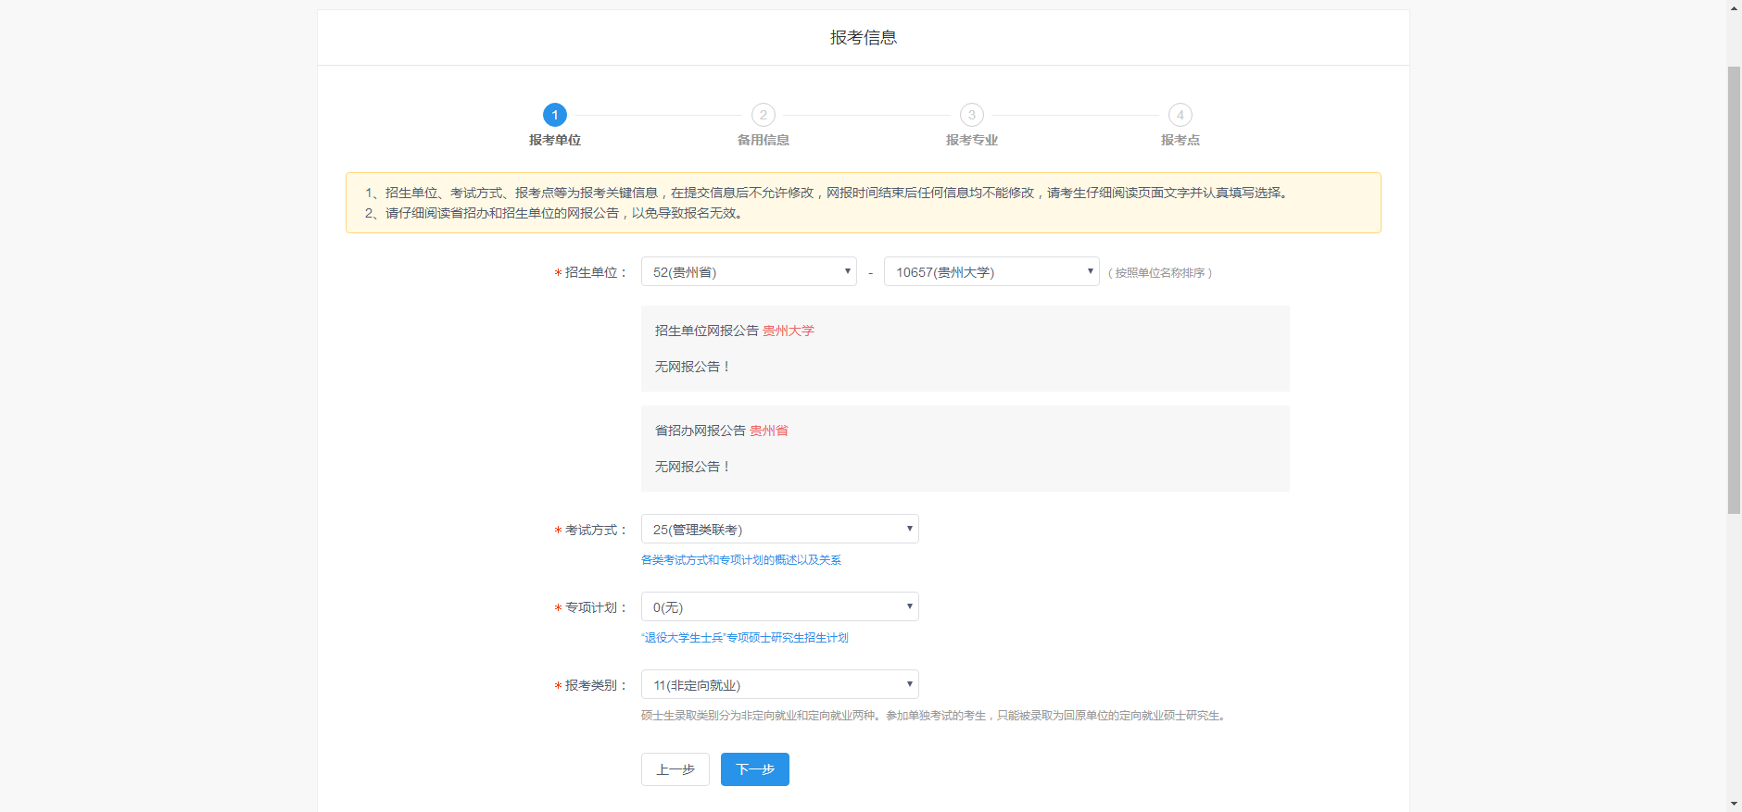The height and width of the screenshot is (812, 1742).
Task: Click the step 2 circle icon
Action: point(763,115)
